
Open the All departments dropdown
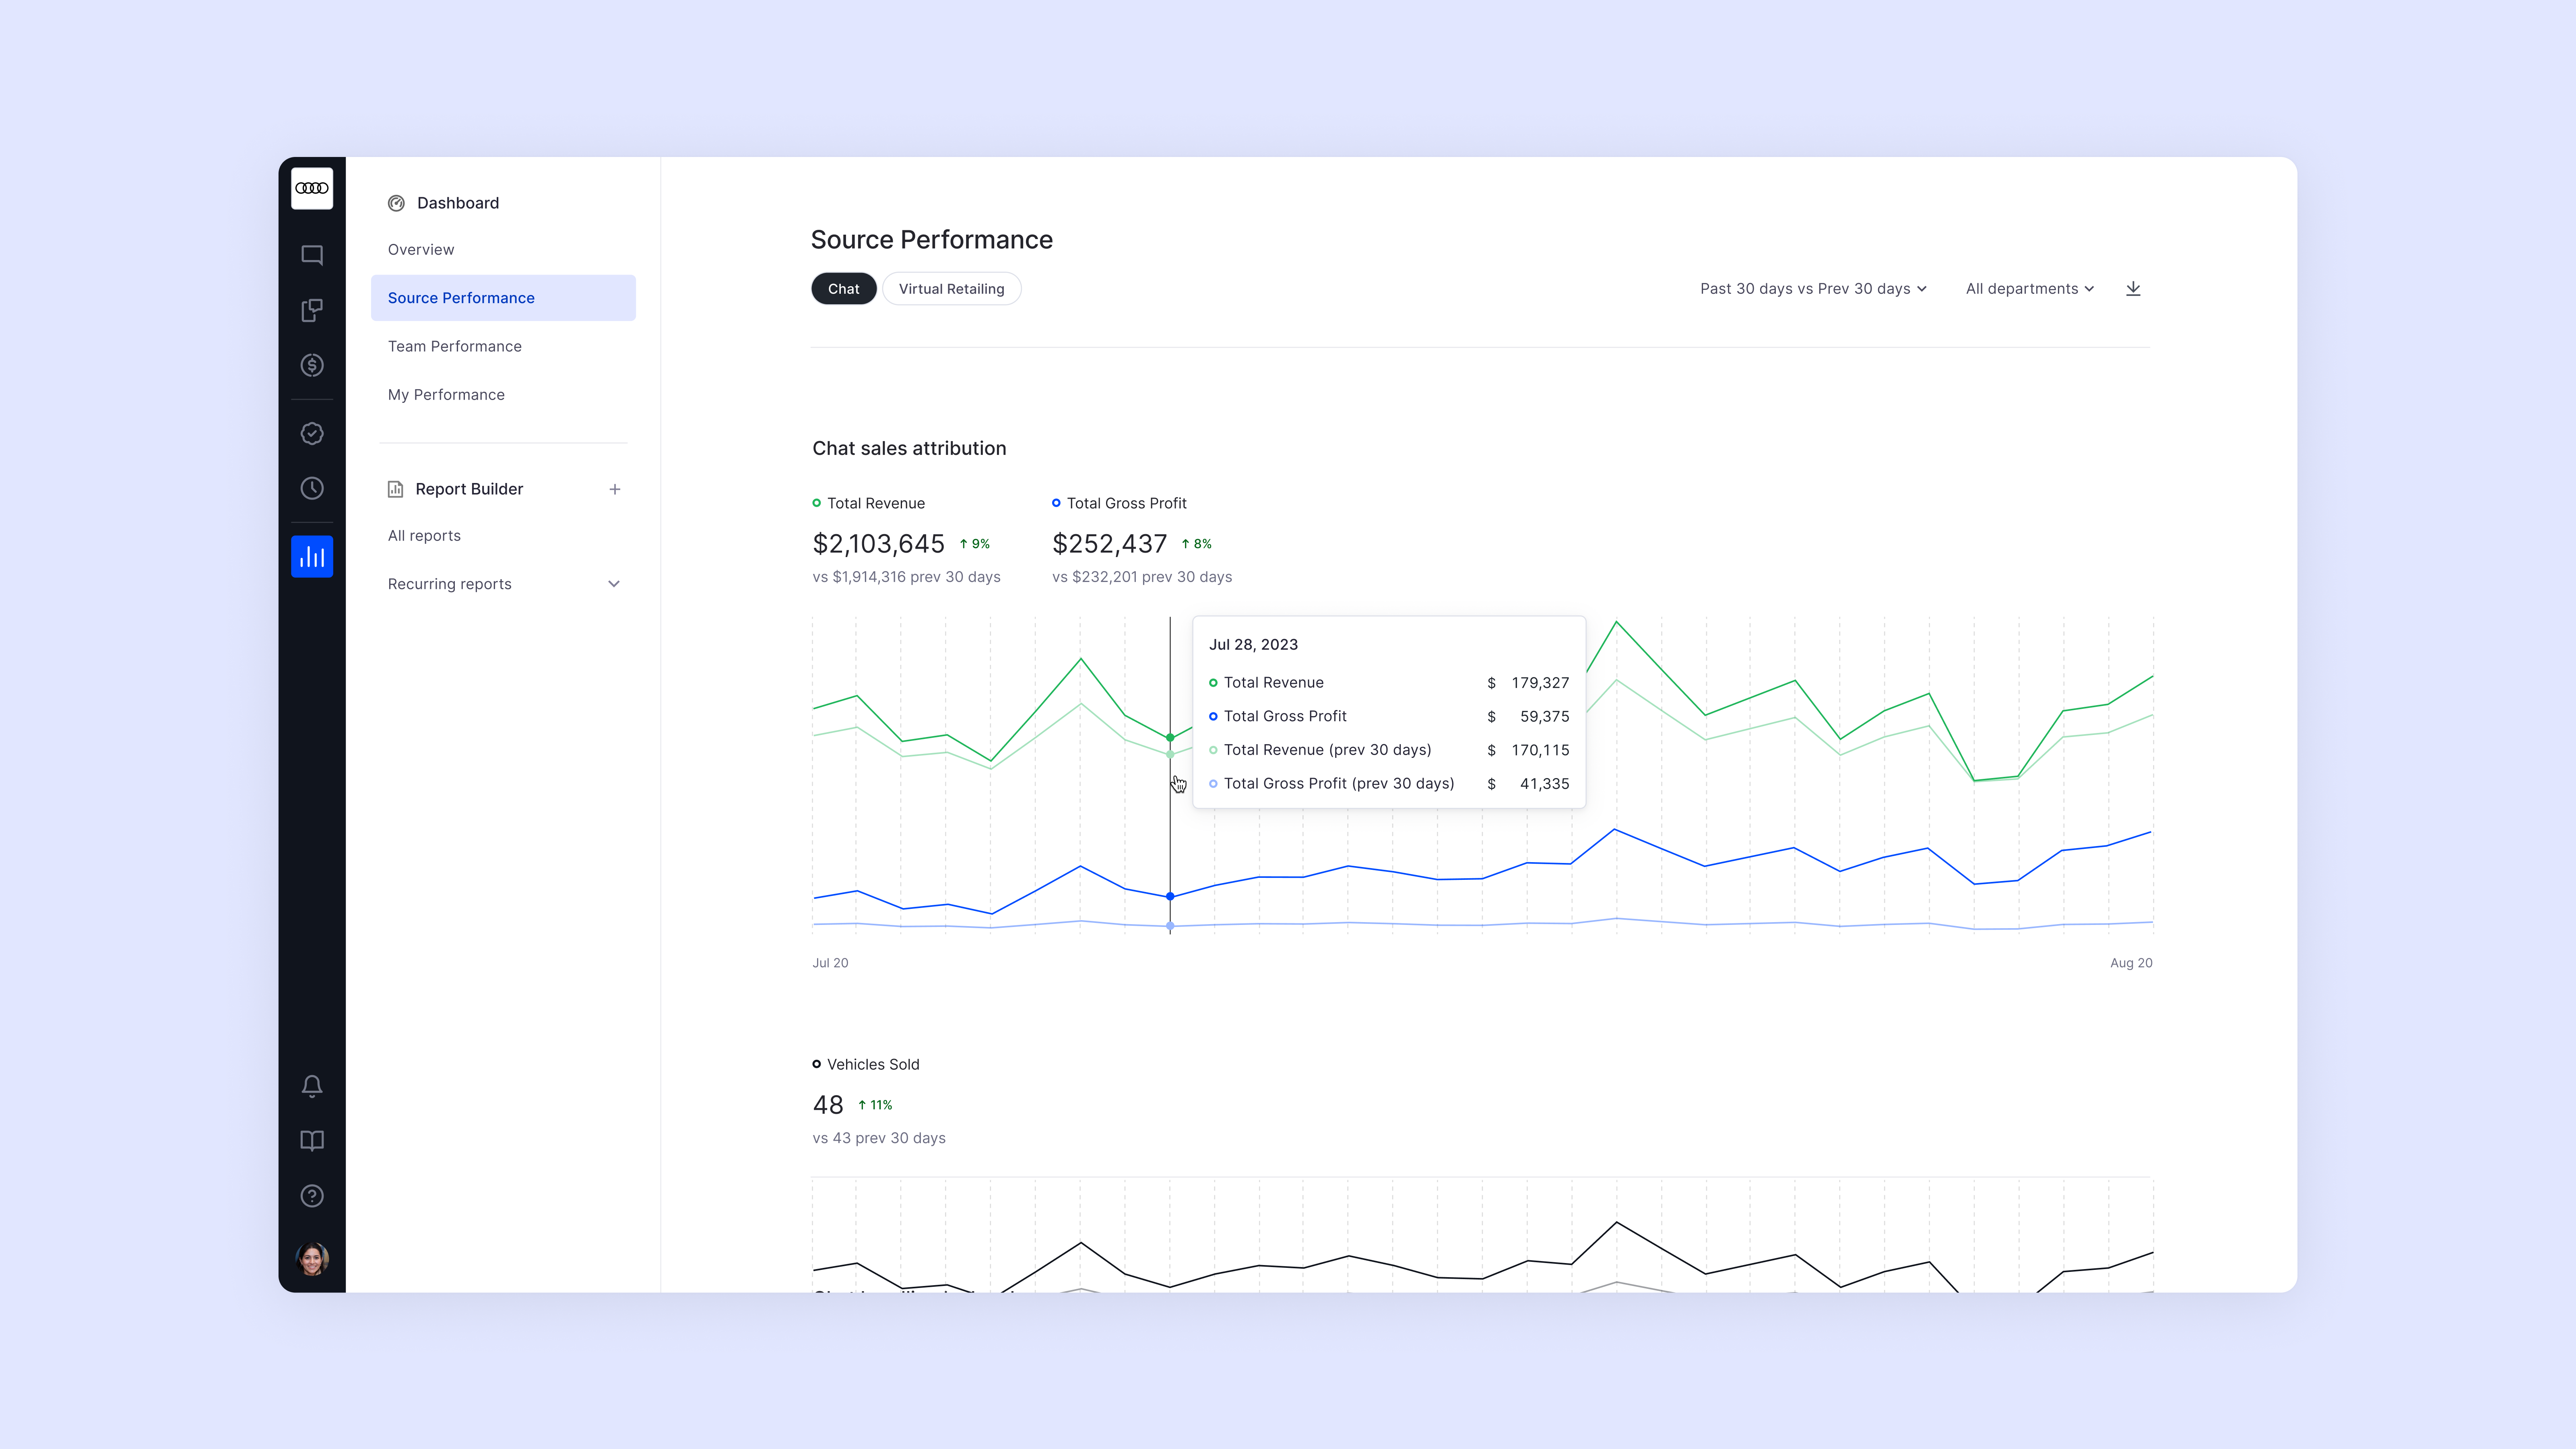coord(2029,289)
